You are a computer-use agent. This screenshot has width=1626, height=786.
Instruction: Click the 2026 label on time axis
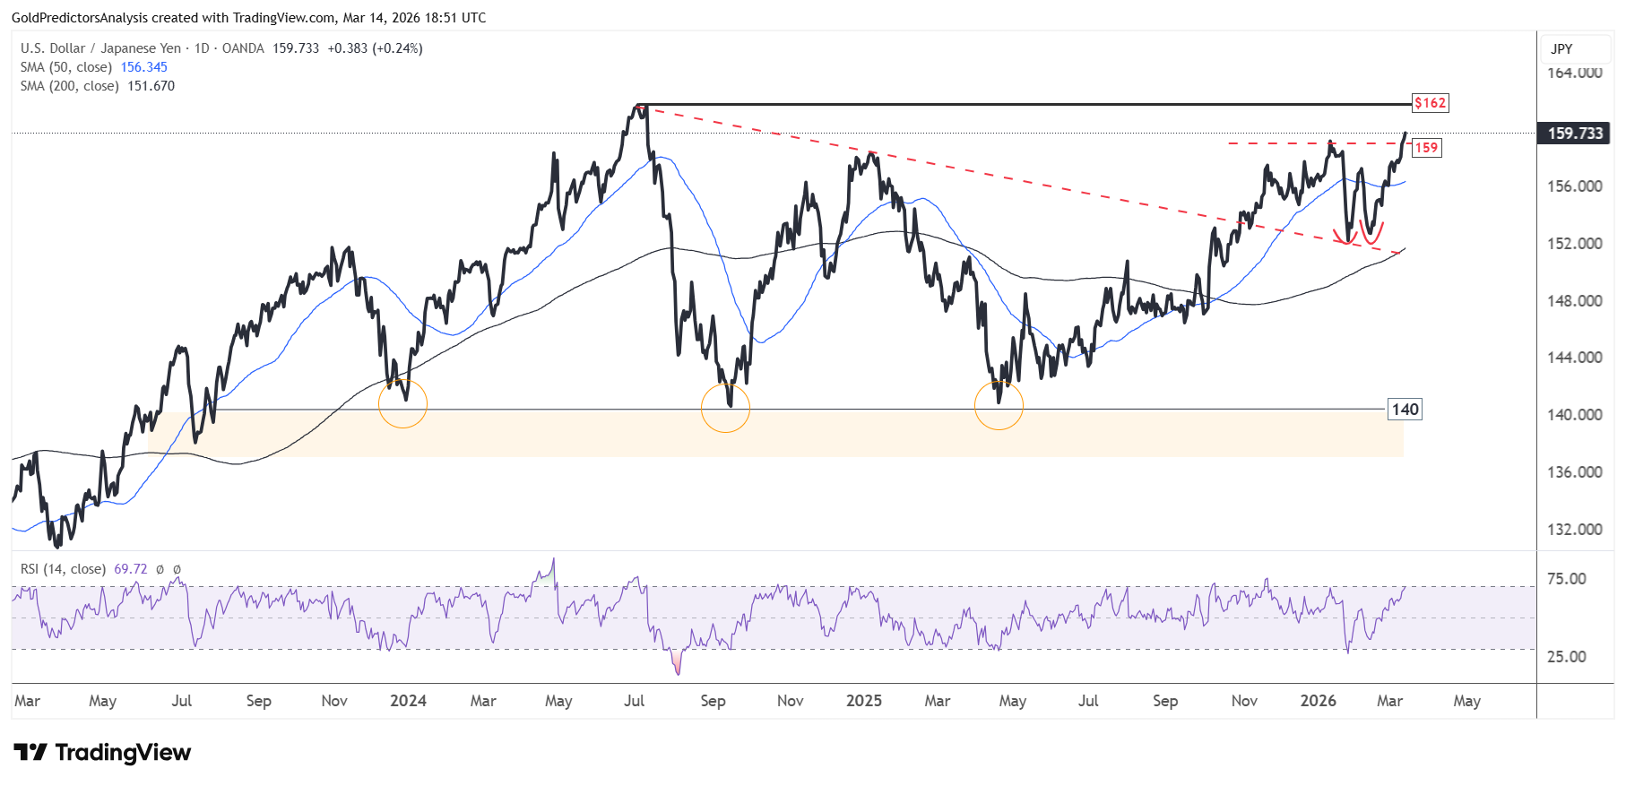coord(1319,701)
